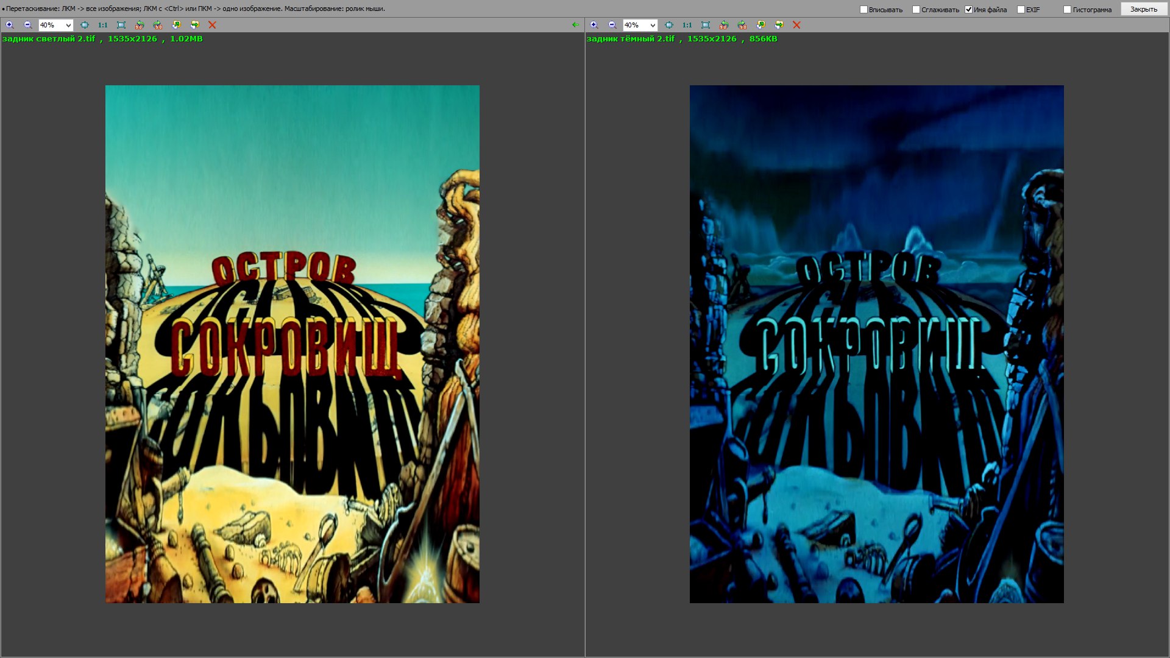Click left image file size '1.02MB'
Image resolution: width=1170 pixels, height=658 pixels.
click(x=186, y=38)
